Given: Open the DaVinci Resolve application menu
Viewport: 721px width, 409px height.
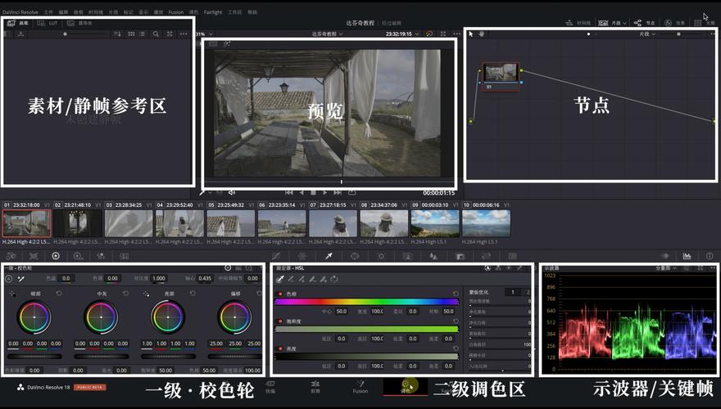Looking at the screenshot, I should point(20,12).
